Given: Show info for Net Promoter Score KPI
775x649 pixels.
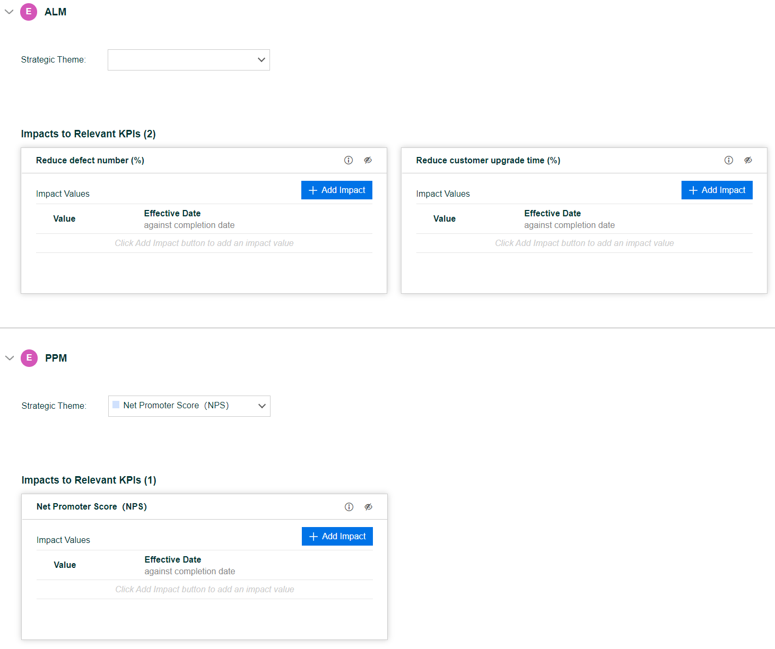Looking at the screenshot, I should coord(349,507).
